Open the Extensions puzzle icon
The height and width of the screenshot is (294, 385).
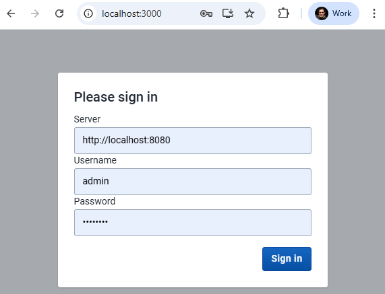(283, 13)
